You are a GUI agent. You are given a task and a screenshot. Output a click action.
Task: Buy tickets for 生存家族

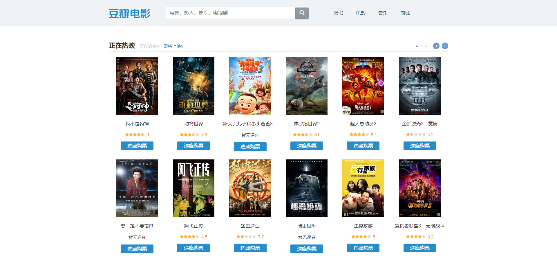coord(363,248)
